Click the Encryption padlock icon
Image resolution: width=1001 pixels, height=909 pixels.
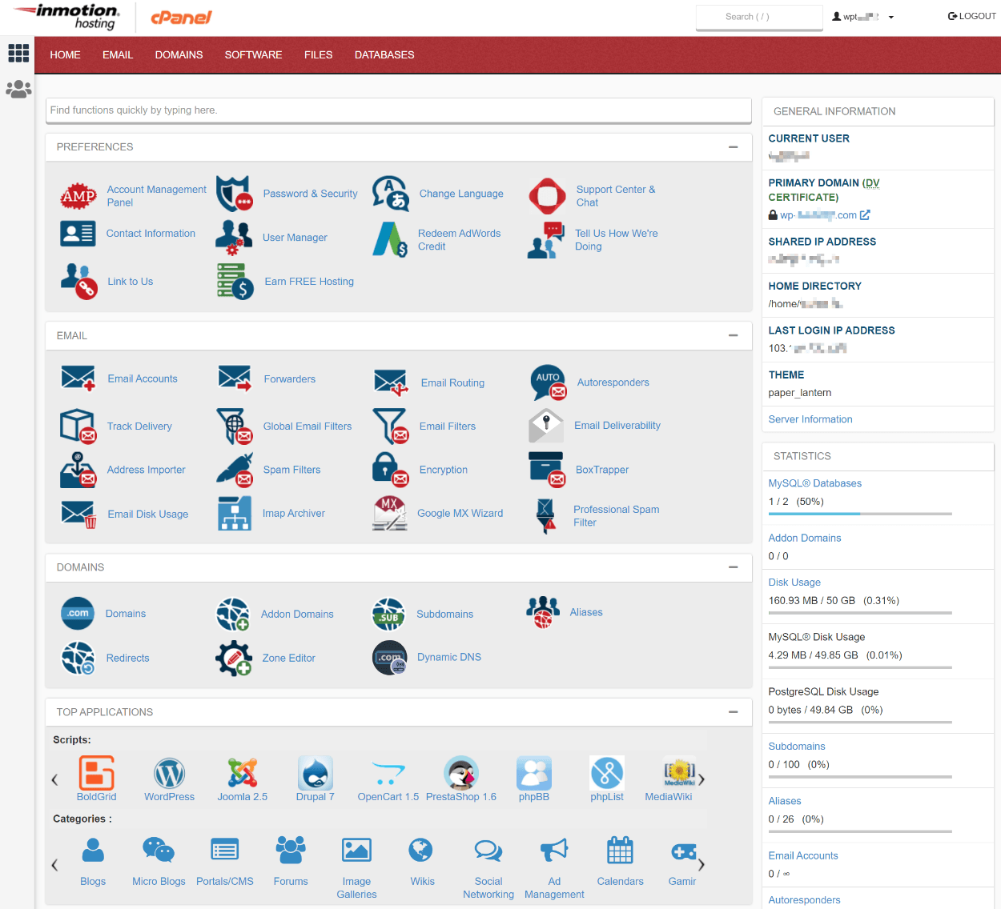[391, 470]
